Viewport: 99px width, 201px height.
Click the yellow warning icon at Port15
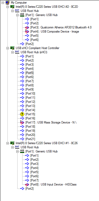(22, 114)
